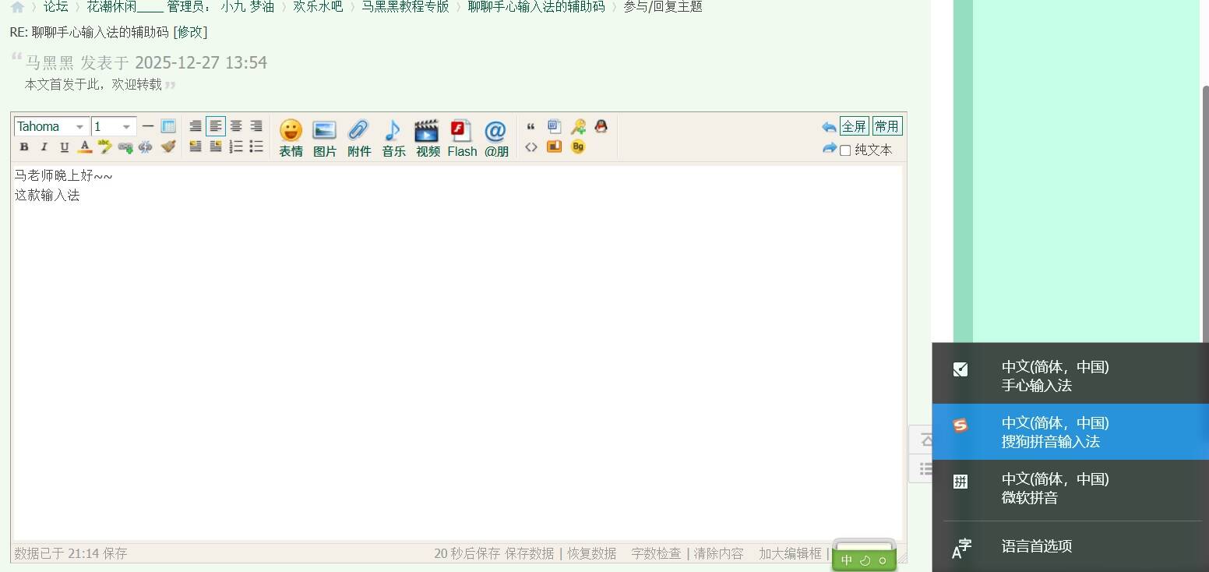The width and height of the screenshot is (1209, 572).
Task: Attach a file using the 附件 paperclip
Action: (x=358, y=138)
